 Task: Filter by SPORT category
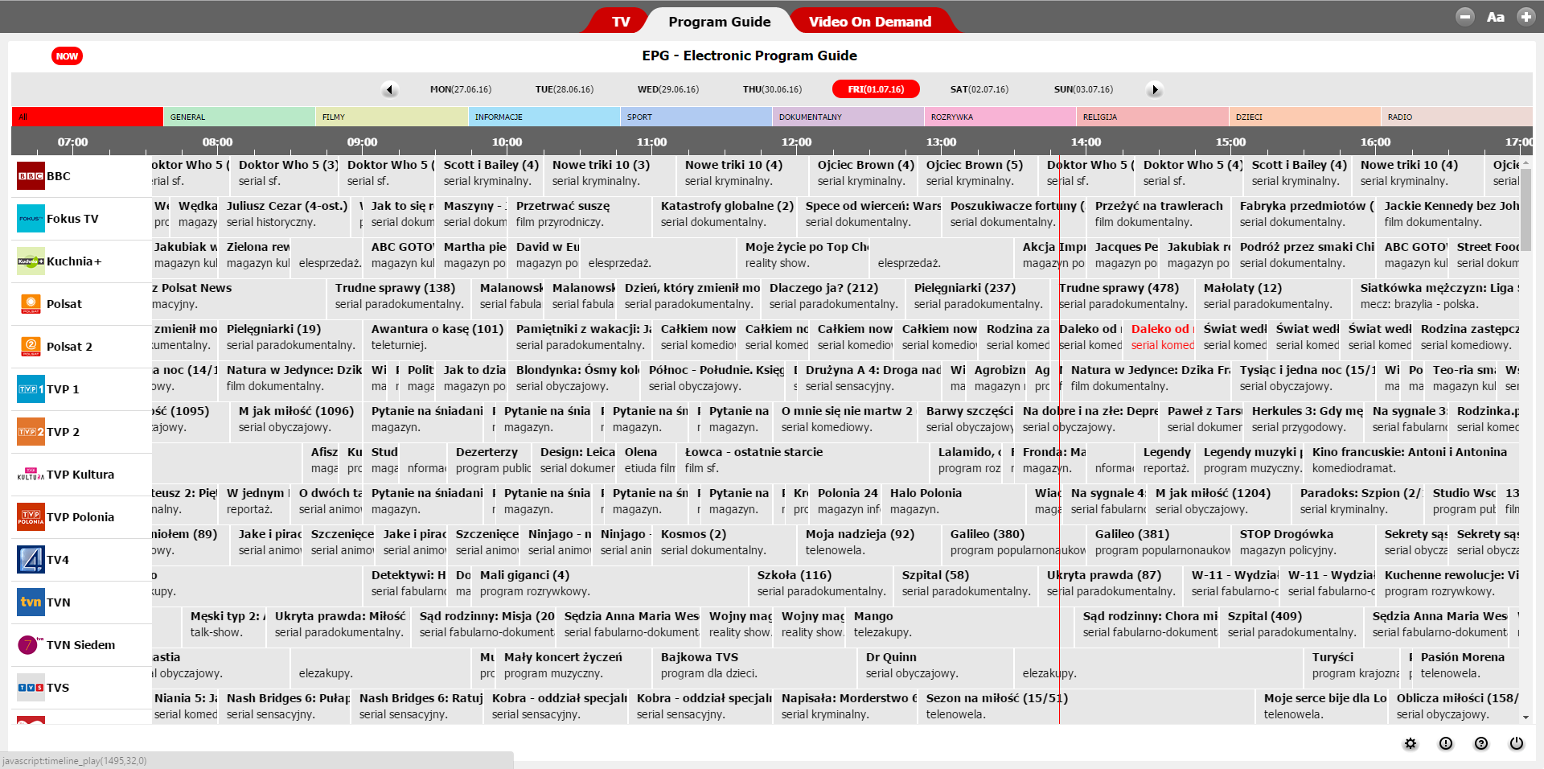[x=696, y=117]
